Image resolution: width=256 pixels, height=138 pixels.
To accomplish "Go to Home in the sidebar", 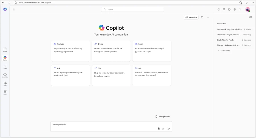I will pyautogui.click(x=5, y=50).
